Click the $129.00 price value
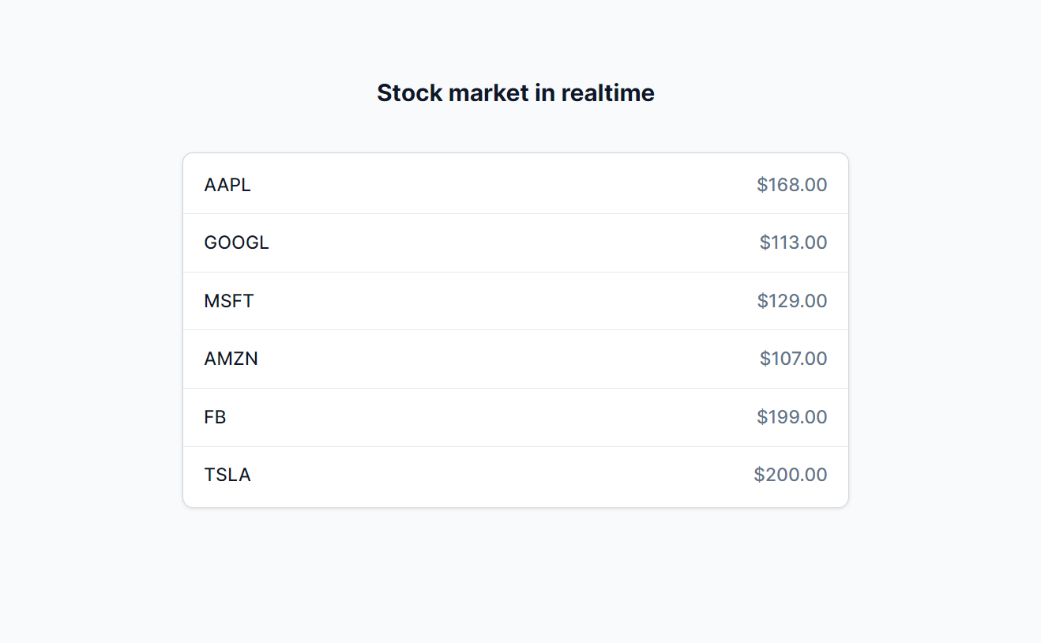This screenshot has width=1041, height=643. [792, 301]
